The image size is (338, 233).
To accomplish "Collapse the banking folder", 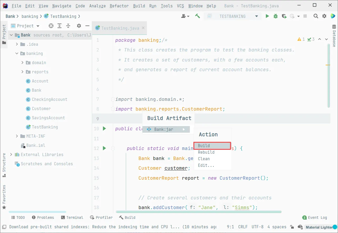I will pyautogui.click(x=17, y=53).
